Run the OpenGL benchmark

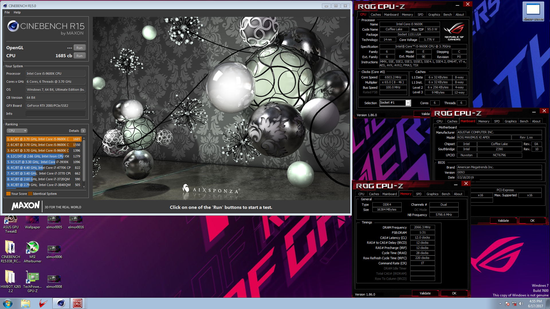pos(80,48)
